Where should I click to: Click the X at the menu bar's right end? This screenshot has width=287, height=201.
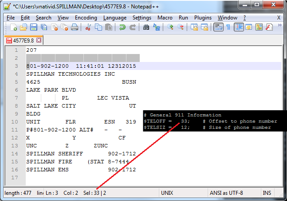(279, 18)
